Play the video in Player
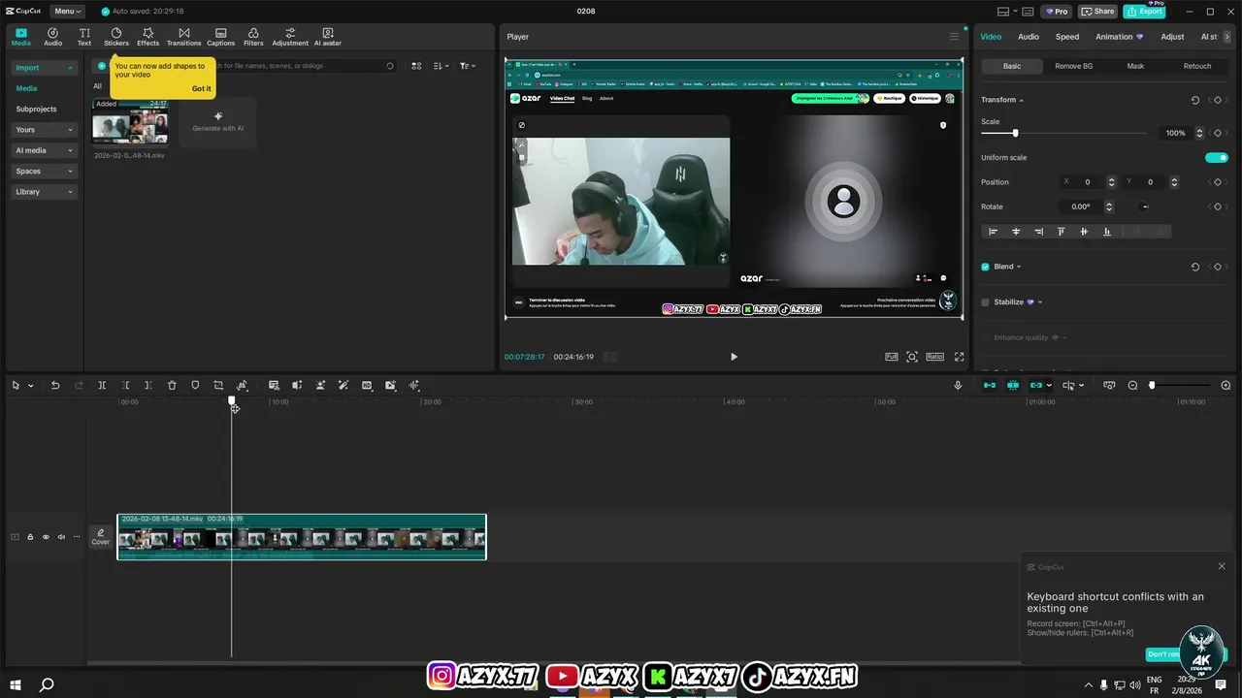1242x698 pixels. (734, 357)
